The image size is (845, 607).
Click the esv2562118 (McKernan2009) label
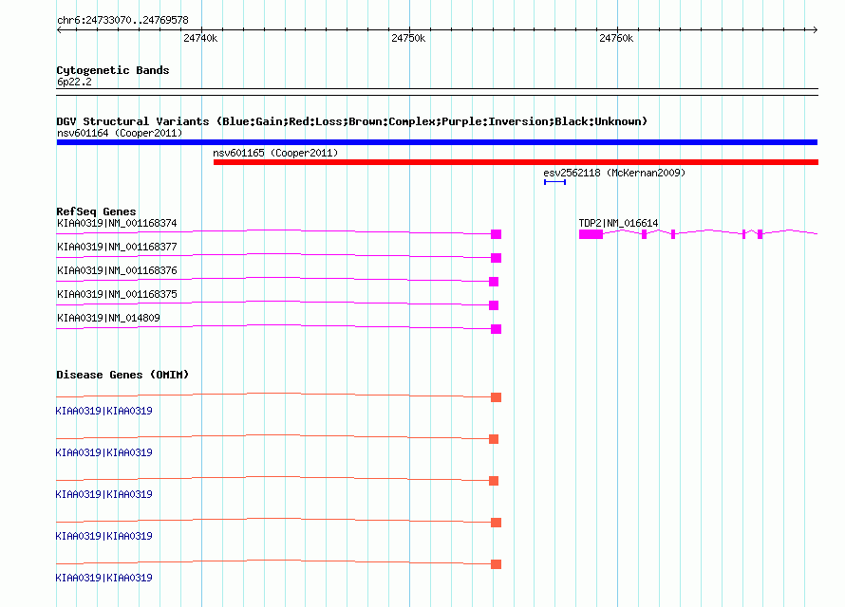pyautogui.click(x=614, y=173)
